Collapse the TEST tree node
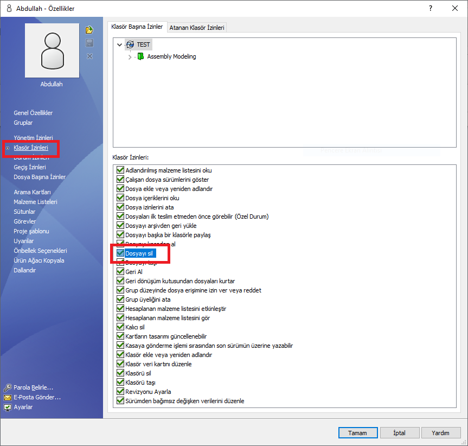 click(x=119, y=45)
